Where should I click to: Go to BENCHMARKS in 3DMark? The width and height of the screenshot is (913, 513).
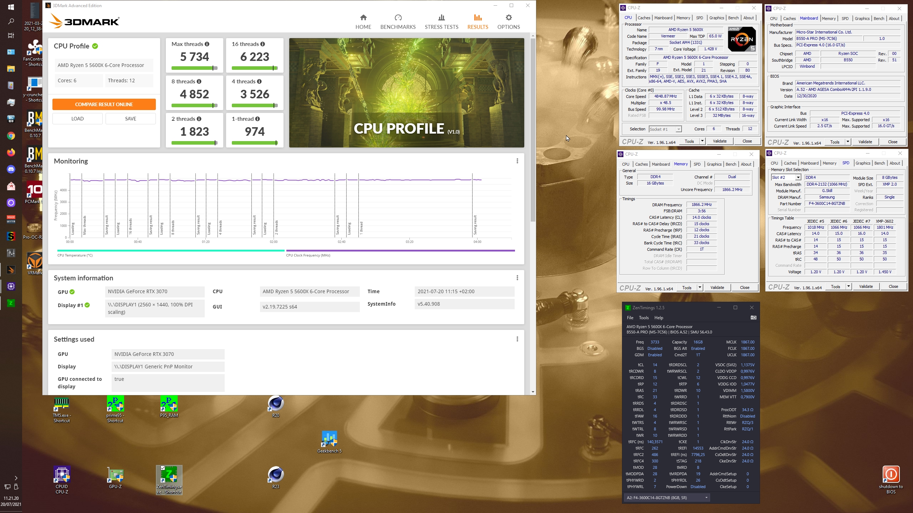[x=398, y=22]
